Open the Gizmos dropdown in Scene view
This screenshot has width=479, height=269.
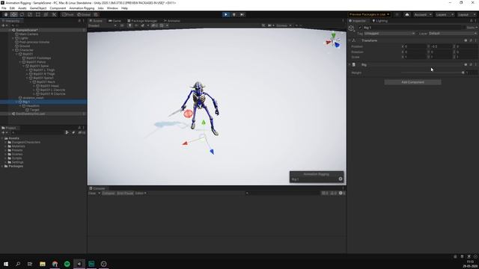coord(284,25)
